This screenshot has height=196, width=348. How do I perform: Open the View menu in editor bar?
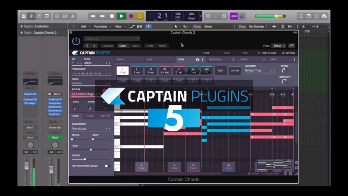click(x=120, y=27)
